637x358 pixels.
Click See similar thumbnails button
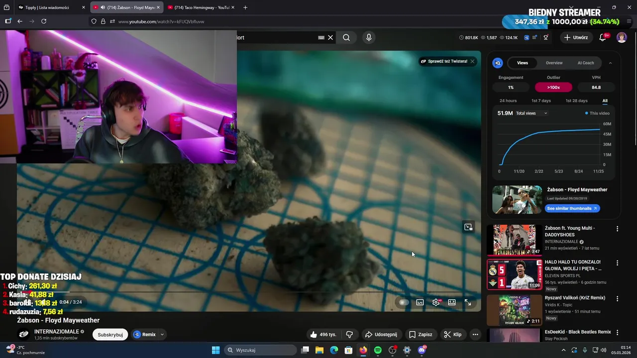tap(572, 208)
